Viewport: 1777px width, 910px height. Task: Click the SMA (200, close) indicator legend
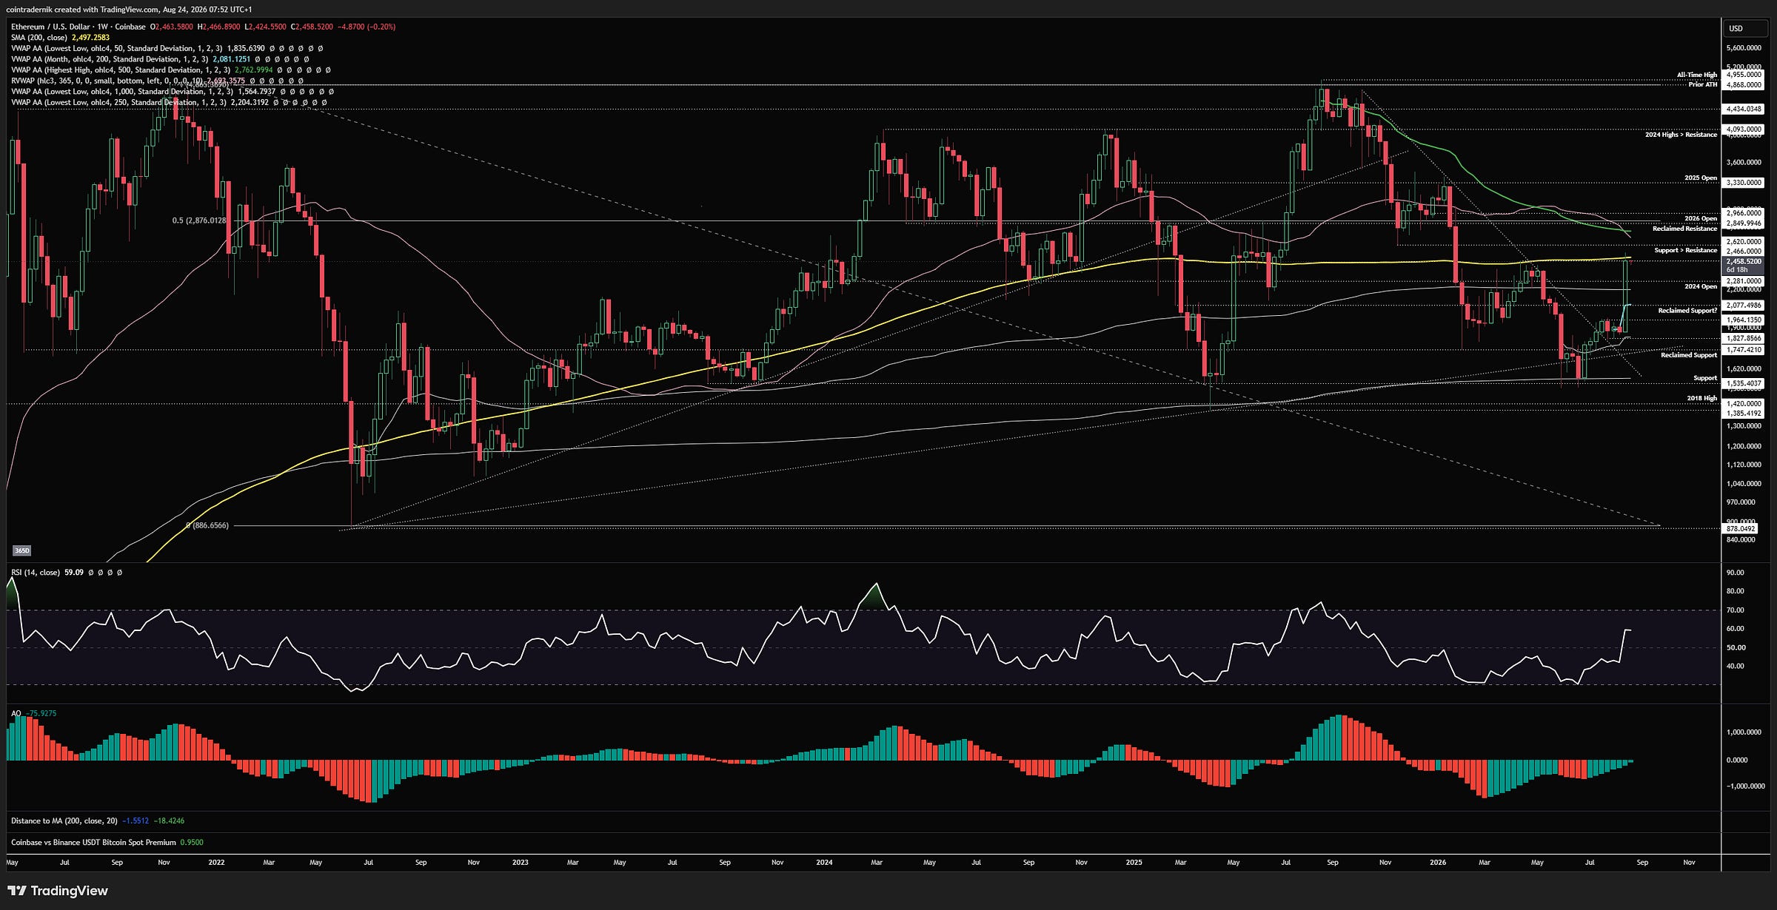39,38
